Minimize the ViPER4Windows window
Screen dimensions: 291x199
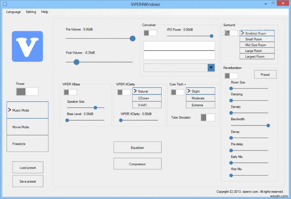coord(266,3)
